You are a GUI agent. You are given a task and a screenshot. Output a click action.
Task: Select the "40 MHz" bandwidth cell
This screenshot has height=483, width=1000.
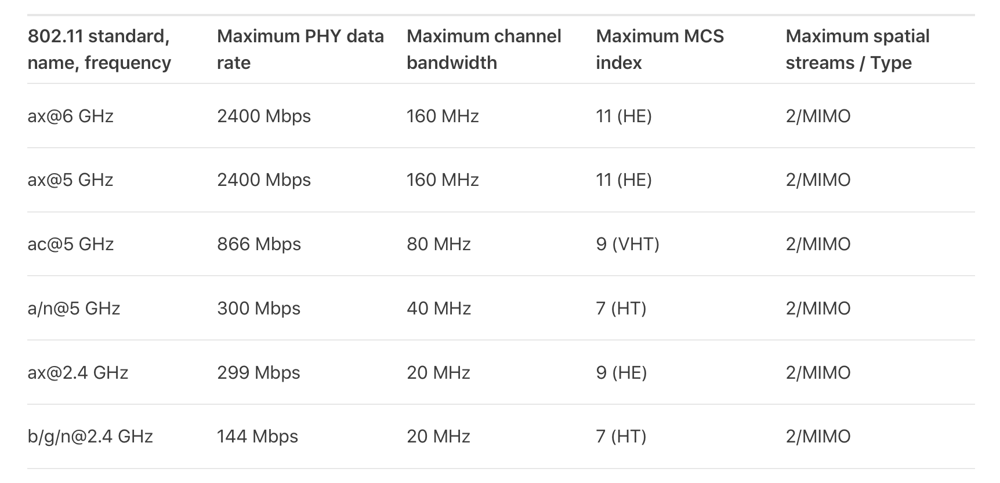click(439, 309)
